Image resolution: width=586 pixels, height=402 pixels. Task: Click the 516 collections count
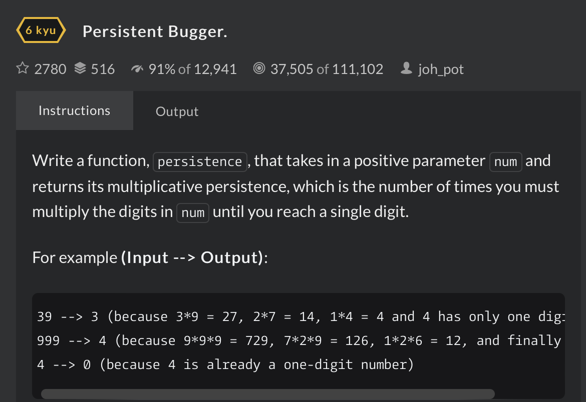tap(103, 69)
